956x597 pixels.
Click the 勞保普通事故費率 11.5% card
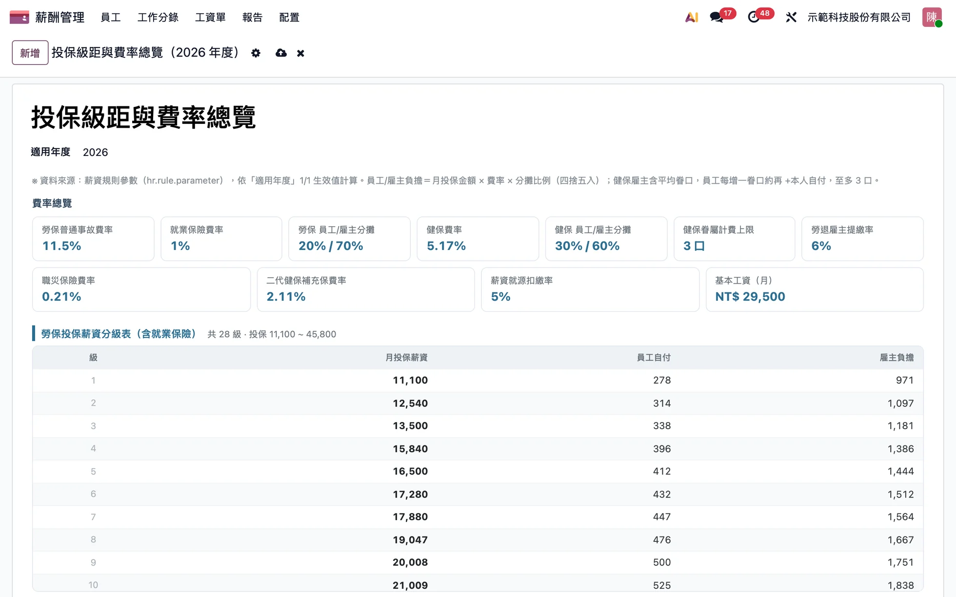(x=93, y=239)
